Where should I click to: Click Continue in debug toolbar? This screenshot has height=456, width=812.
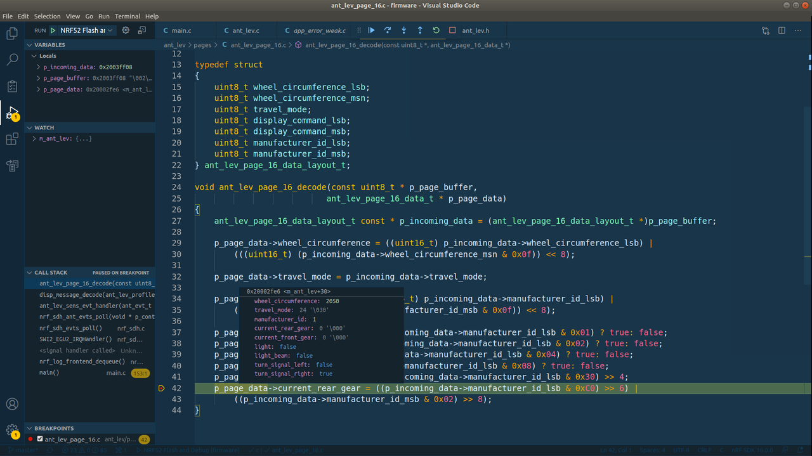coord(372,30)
